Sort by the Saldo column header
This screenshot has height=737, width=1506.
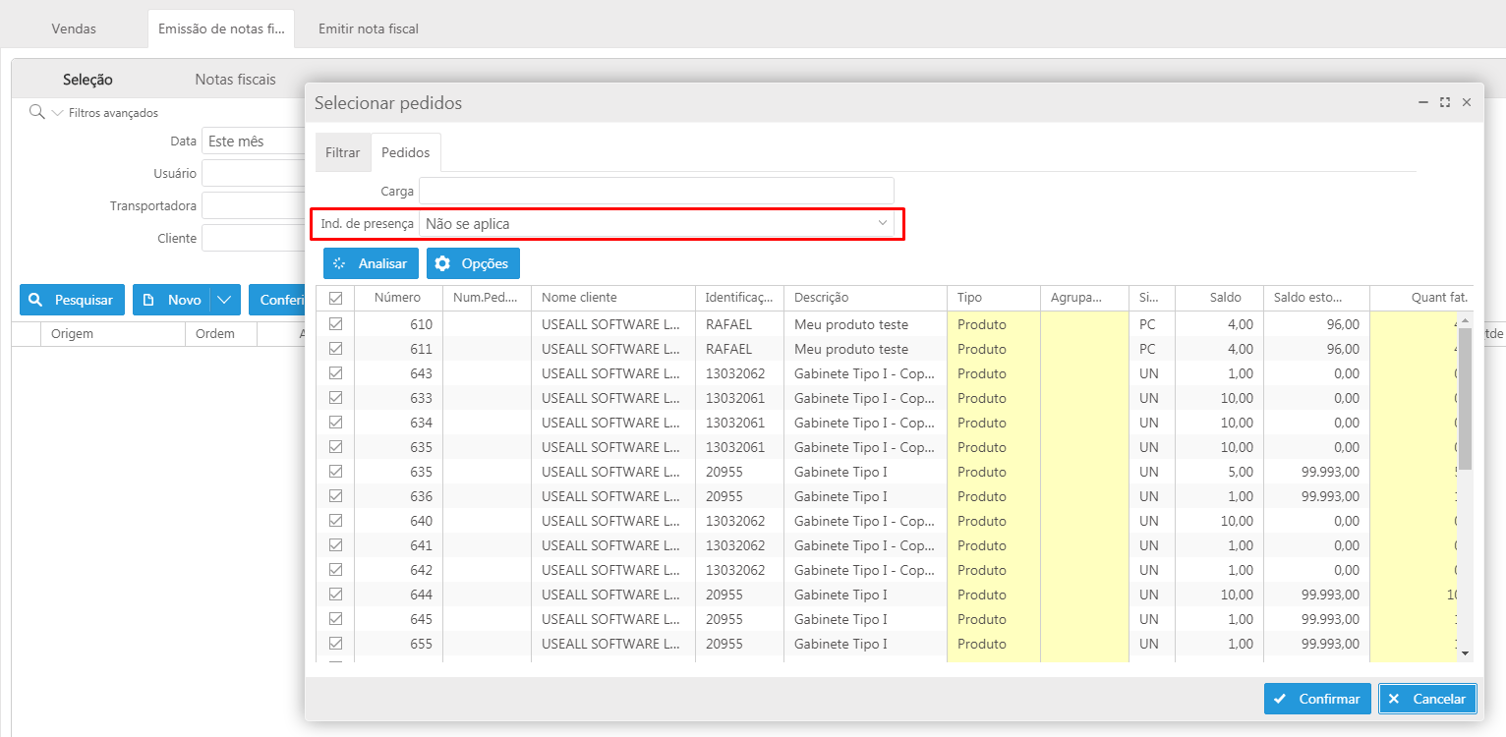1219,298
